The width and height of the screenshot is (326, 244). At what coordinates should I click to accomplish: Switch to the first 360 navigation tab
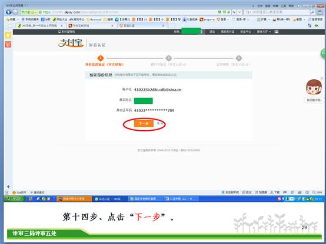click(40, 25)
